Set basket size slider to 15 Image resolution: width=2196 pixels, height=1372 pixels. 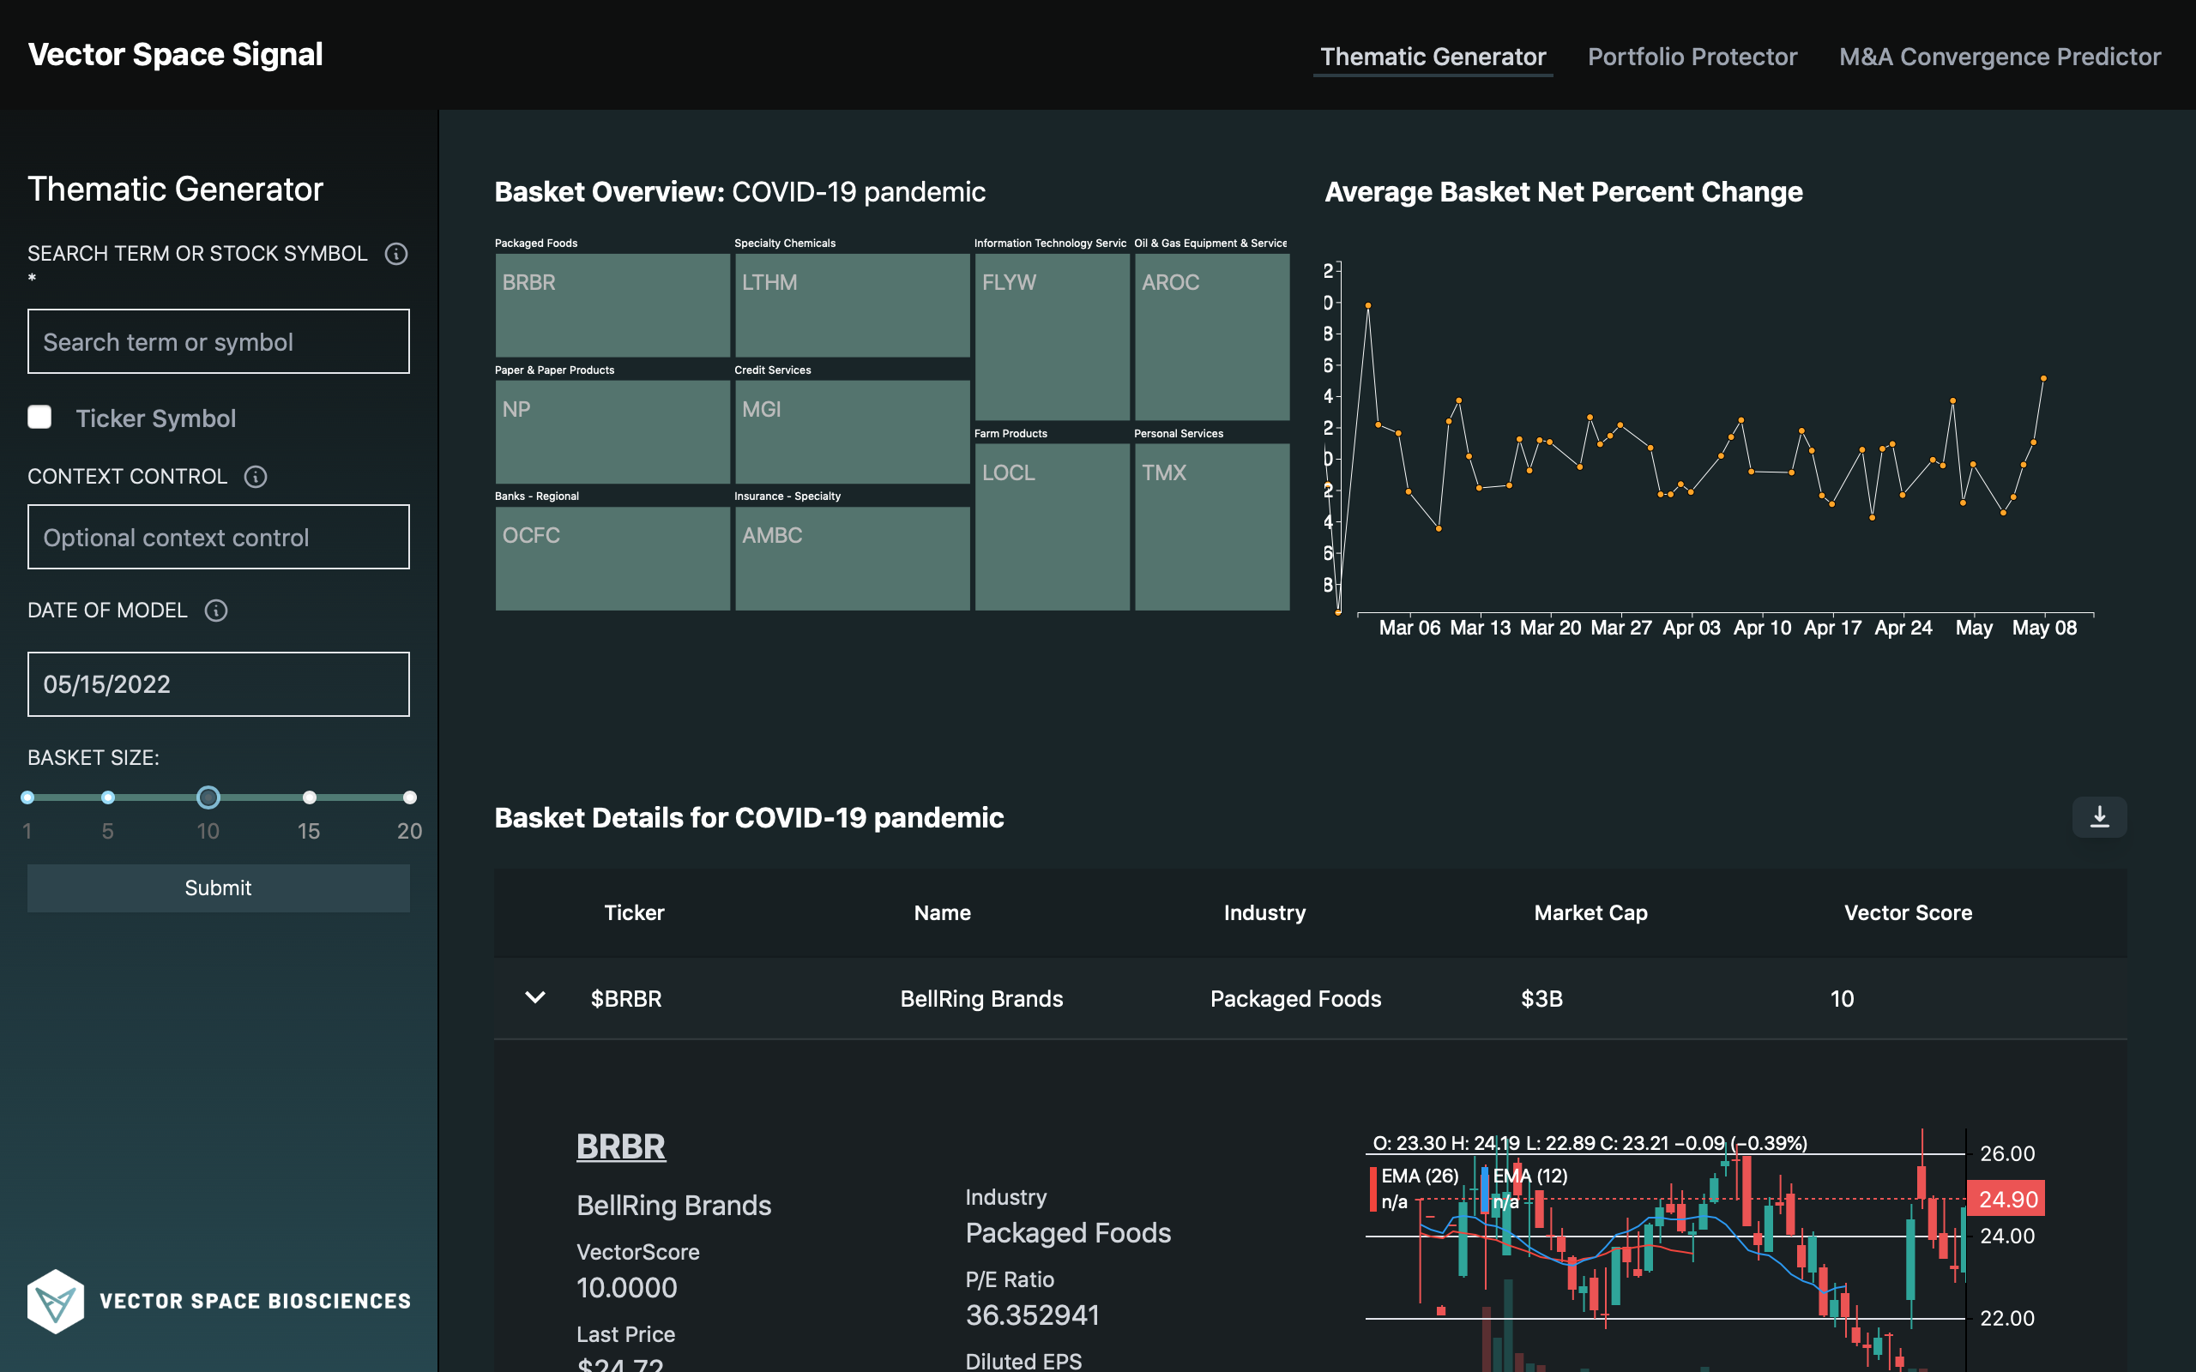[x=310, y=797]
